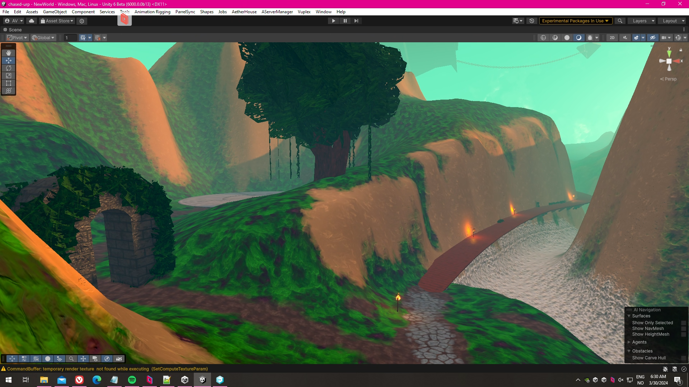Click the grid snap value field

[x=70, y=38]
